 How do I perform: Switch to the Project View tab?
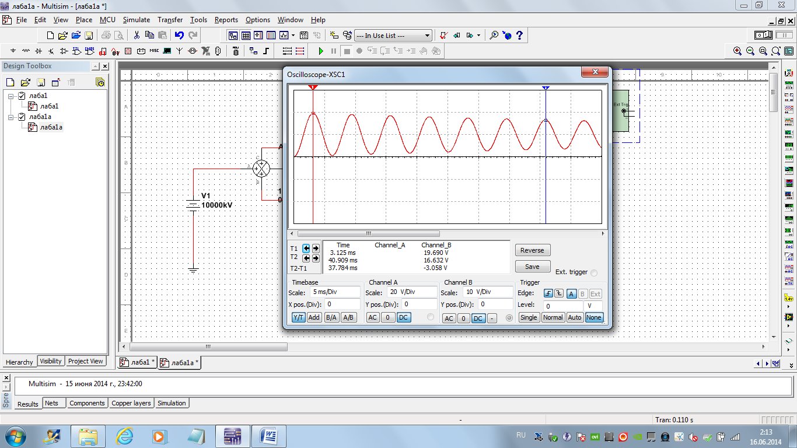coord(86,361)
